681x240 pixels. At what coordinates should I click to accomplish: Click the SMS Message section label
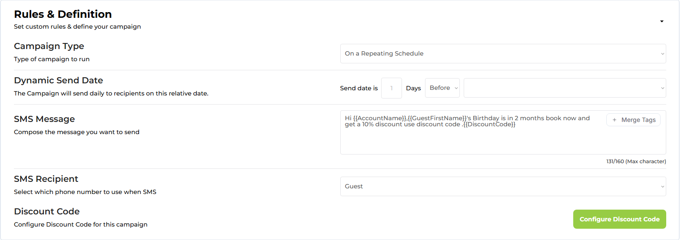tap(44, 119)
